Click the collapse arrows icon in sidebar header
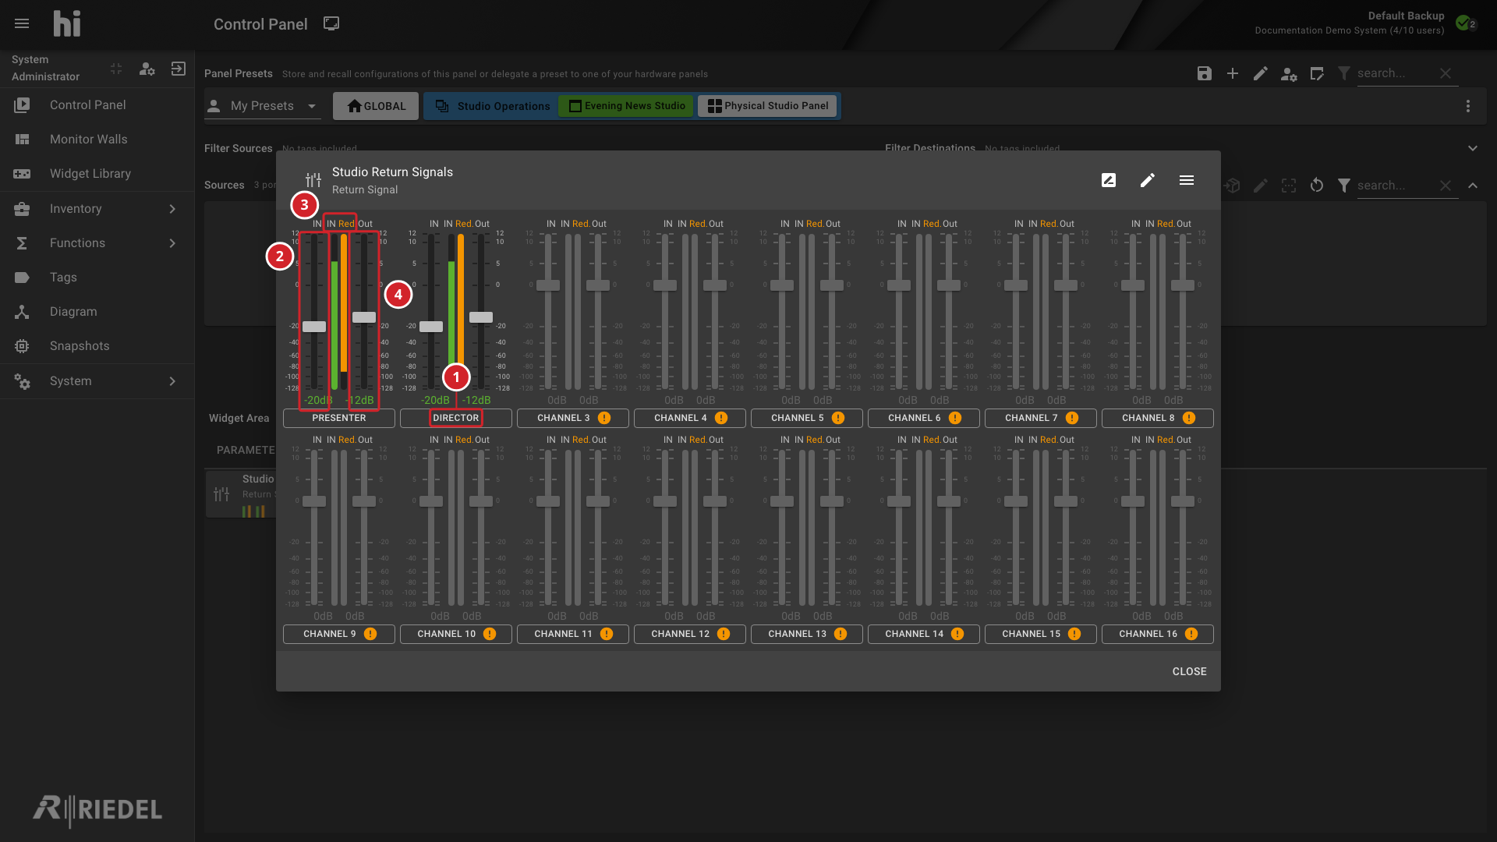 (116, 69)
